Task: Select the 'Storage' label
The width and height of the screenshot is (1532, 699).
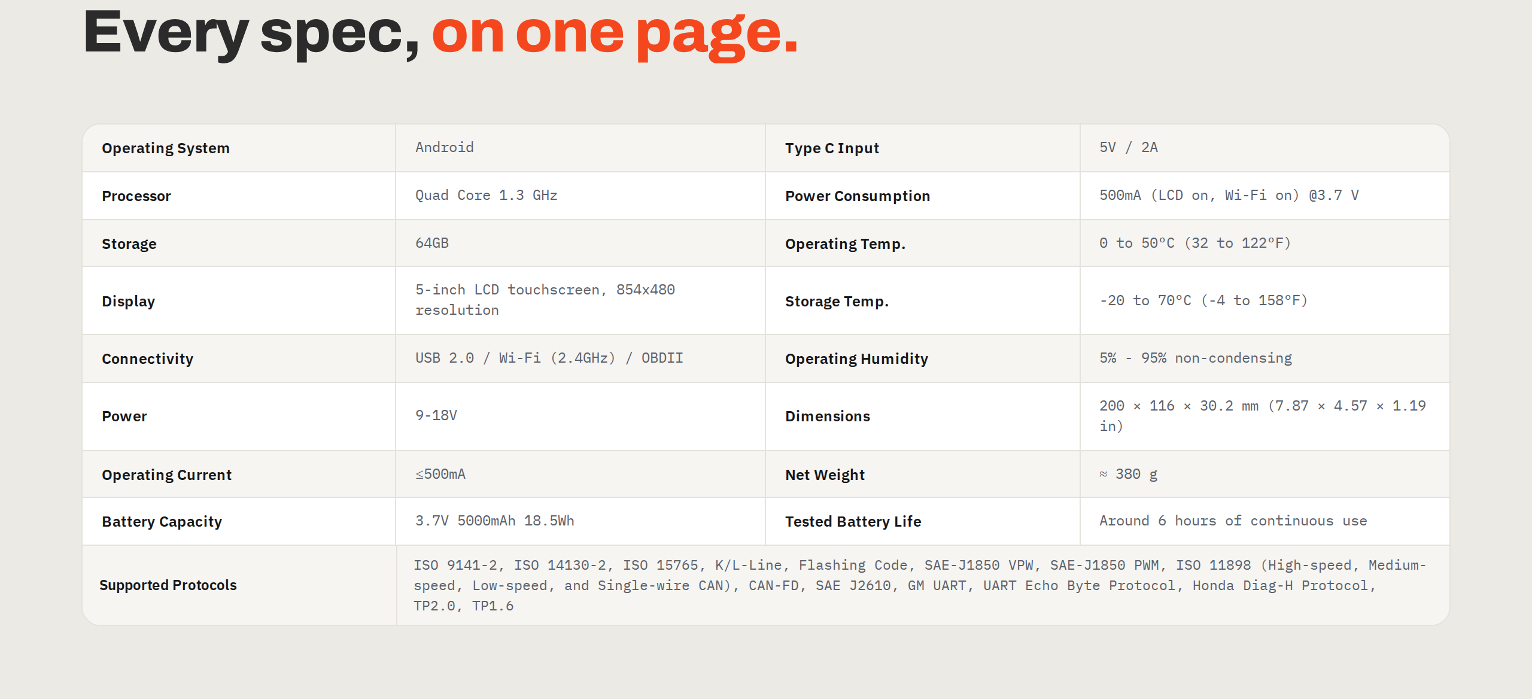Action: click(x=129, y=244)
